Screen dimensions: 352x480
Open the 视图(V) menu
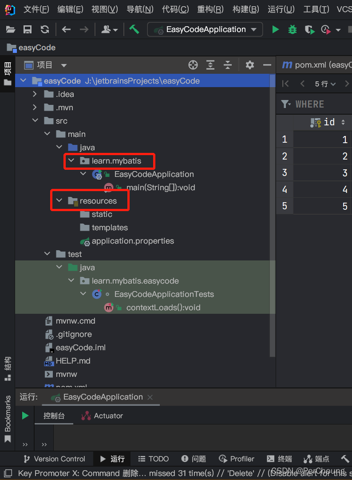[105, 9]
